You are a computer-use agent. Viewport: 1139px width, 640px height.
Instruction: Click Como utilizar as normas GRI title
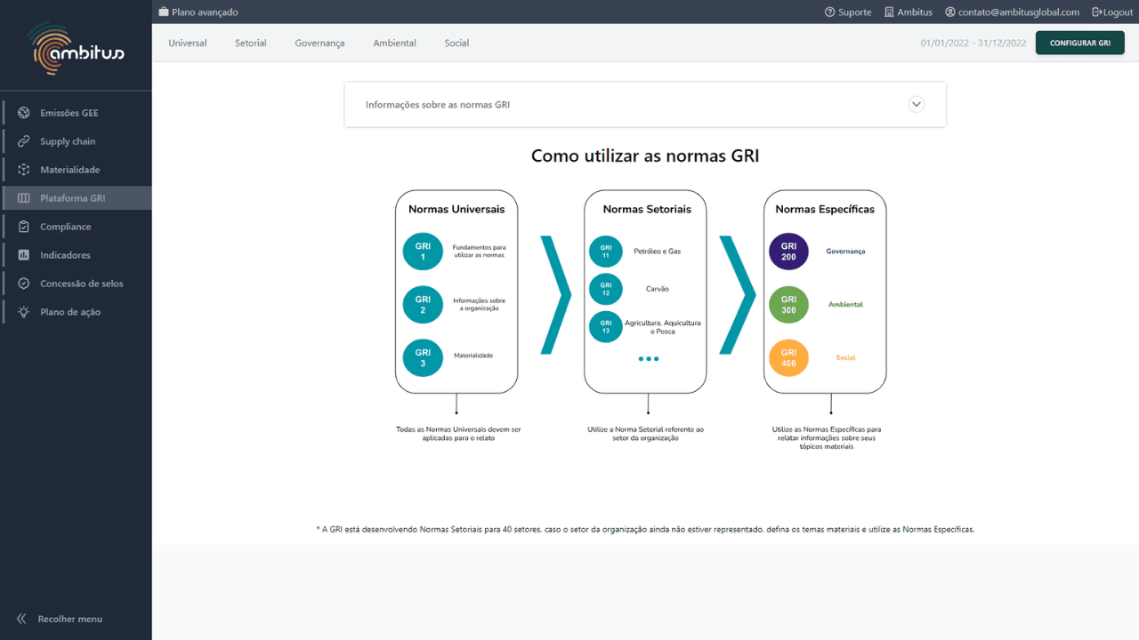point(645,156)
